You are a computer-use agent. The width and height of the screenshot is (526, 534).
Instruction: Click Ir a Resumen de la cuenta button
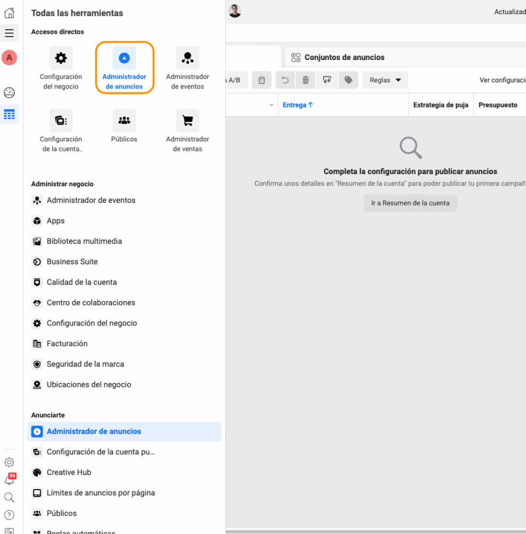(x=410, y=203)
